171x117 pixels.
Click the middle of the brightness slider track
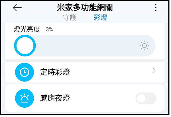[x=85, y=46]
